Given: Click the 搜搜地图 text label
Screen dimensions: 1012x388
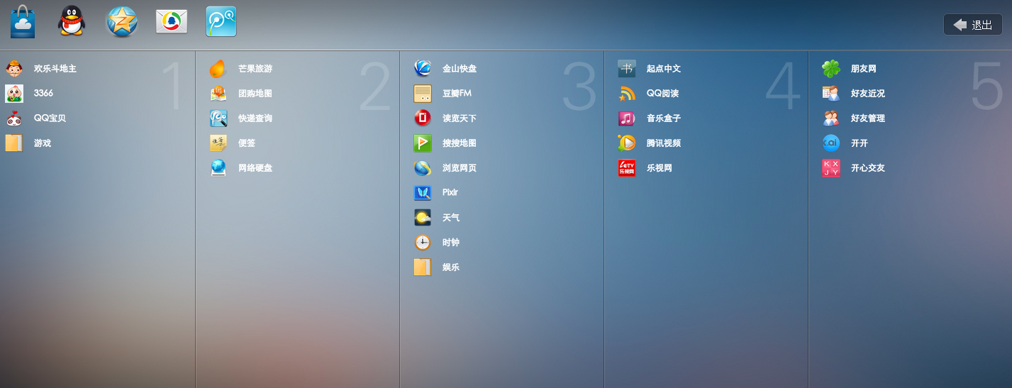Looking at the screenshot, I should (x=460, y=143).
